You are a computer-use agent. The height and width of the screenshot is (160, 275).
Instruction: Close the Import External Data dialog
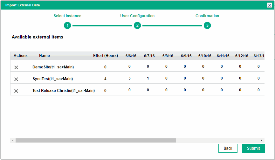pyautogui.click(x=269, y=5)
